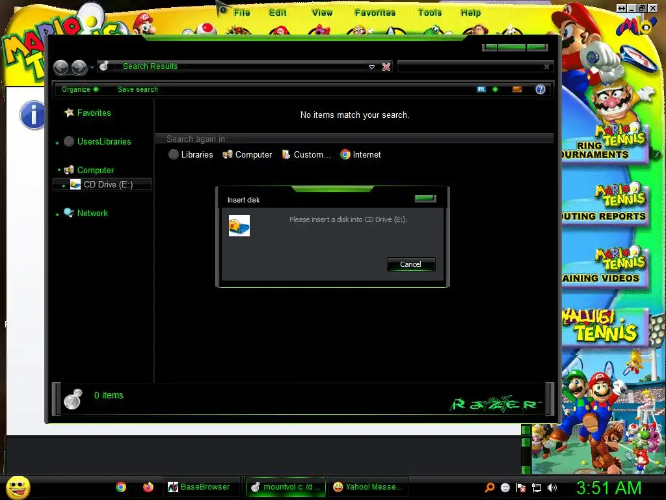
Task: Click the CD drive icon in the dialog
Action: click(239, 225)
